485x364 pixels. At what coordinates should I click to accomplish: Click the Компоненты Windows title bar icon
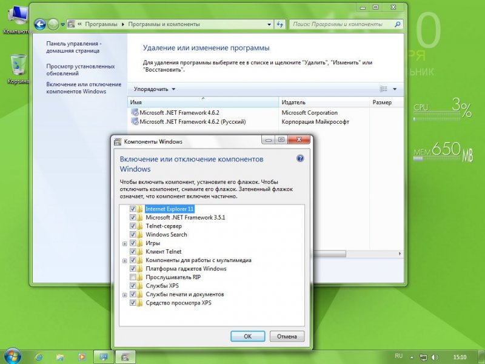(118, 142)
